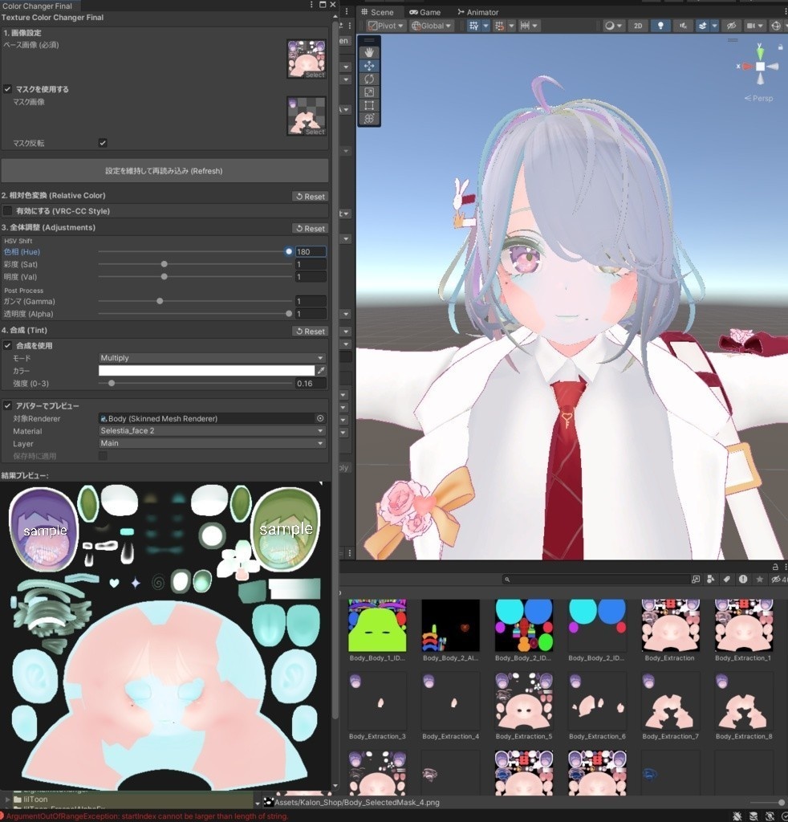
Task: Activate the Rotate tool
Action: 369,79
